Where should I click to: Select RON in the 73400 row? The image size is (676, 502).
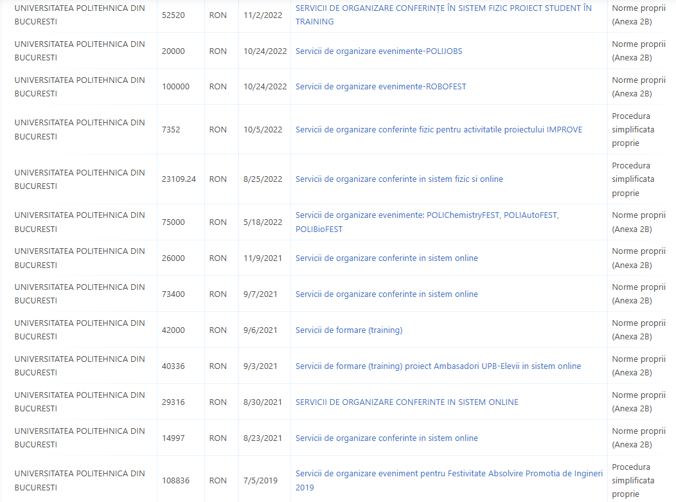[218, 294]
